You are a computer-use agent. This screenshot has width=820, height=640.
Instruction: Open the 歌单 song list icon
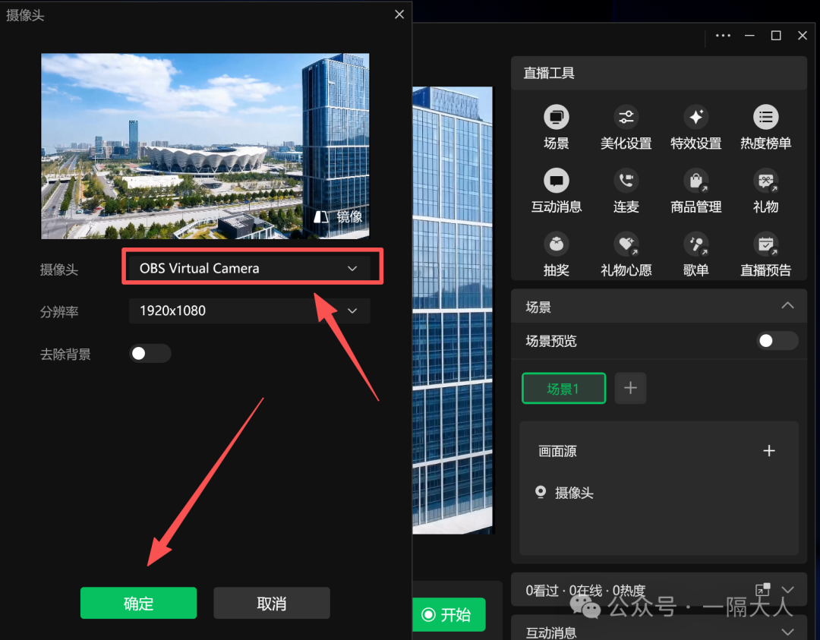[x=695, y=244]
